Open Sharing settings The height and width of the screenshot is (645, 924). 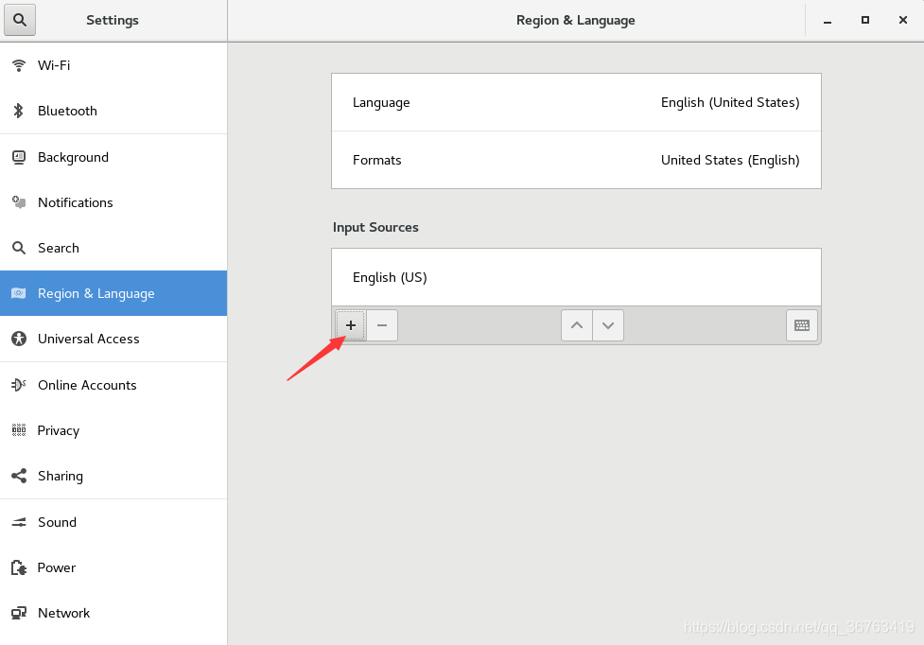[x=113, y=476]
